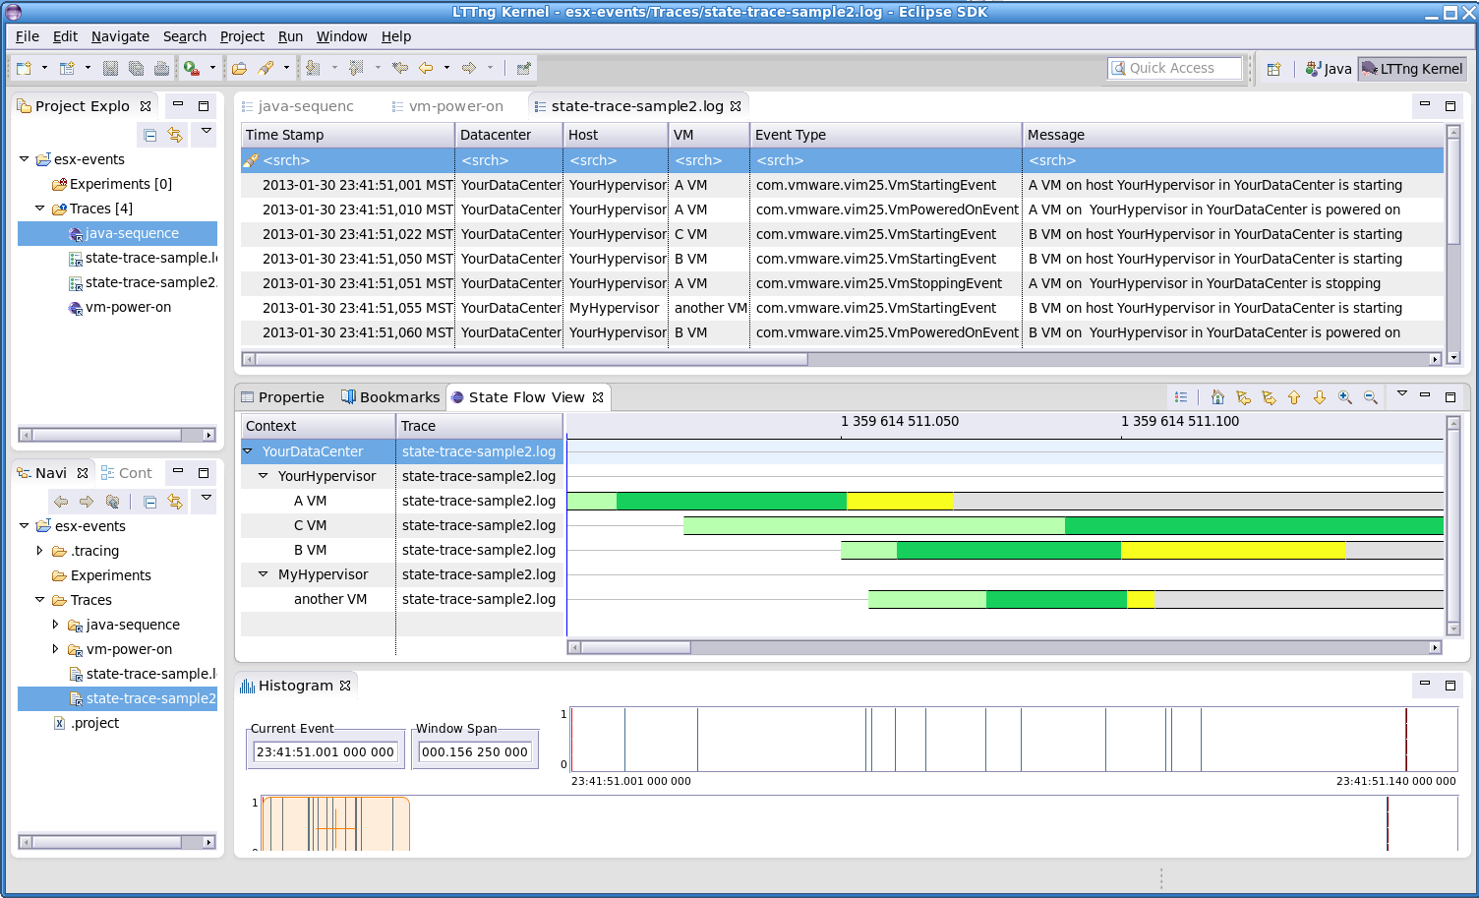1479x898 pixels.
Task: Switch to the Java perspective
Action: coord(1329,69)
